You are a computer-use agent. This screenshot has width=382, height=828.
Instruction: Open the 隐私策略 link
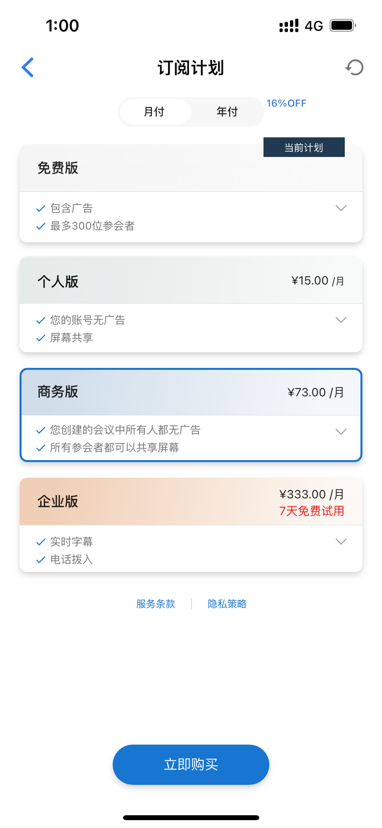click(x=227, y=604)
